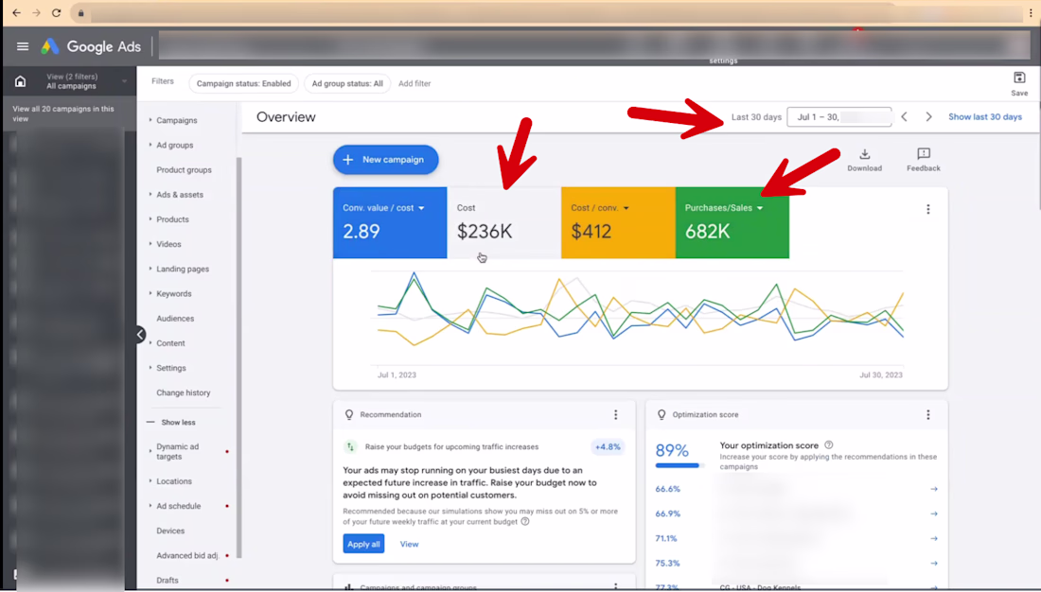Image resolution: width=1041 pixels, height=592 pixels.
Task: Click the Ad group status: All chip
Action: 347,83
